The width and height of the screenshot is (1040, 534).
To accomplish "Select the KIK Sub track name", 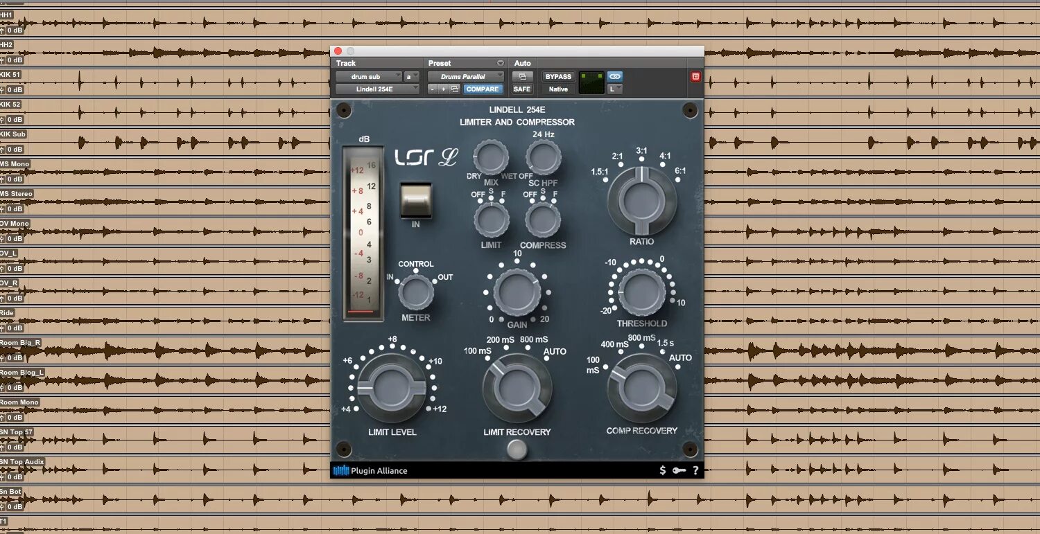I will pyautogui.click(x=13, y=134).
